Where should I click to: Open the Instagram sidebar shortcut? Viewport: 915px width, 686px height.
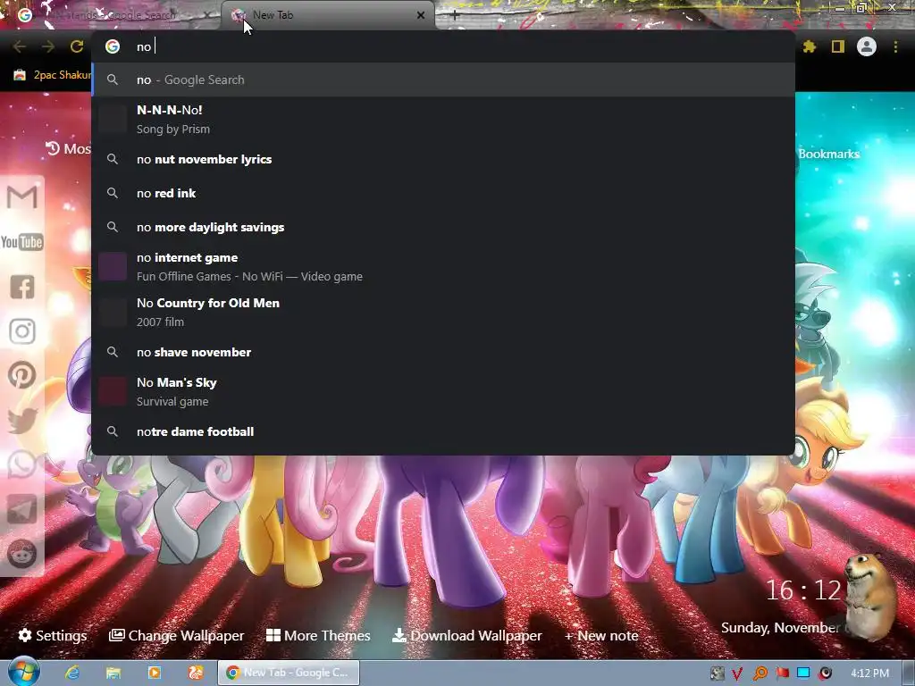(x=22, y=331)
